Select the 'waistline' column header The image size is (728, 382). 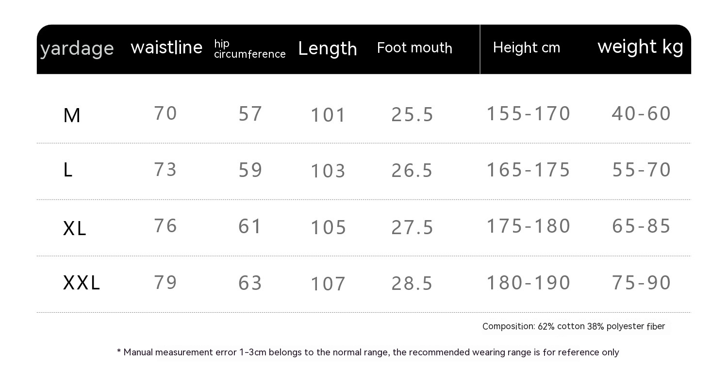(166, 48)
